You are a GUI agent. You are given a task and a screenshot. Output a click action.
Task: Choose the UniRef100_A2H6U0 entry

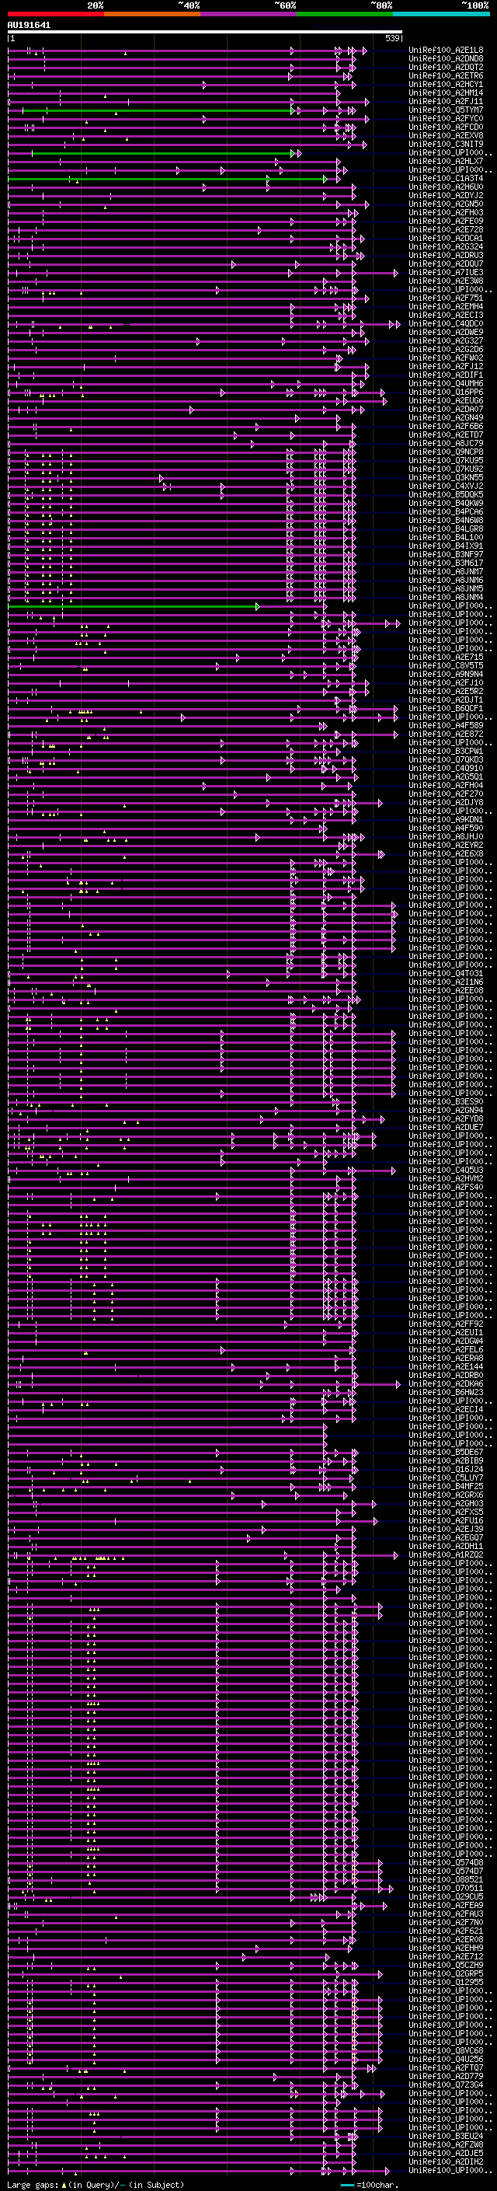click(x=446, y=187)
